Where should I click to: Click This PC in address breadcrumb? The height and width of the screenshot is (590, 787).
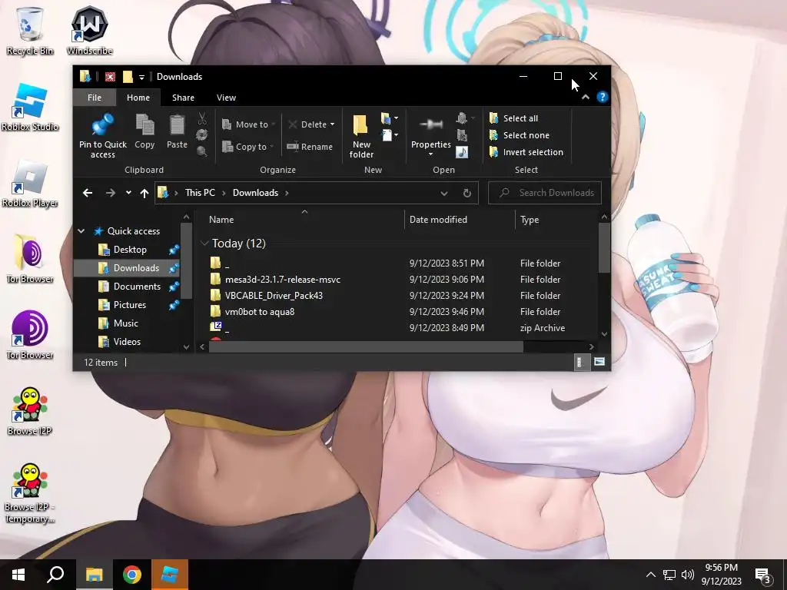(x=200, y=193)
